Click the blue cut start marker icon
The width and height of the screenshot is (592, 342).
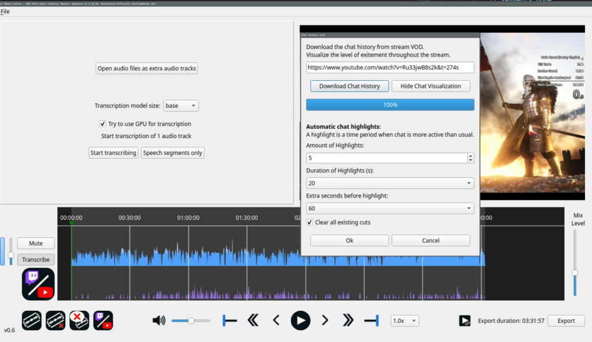point(230,321)
